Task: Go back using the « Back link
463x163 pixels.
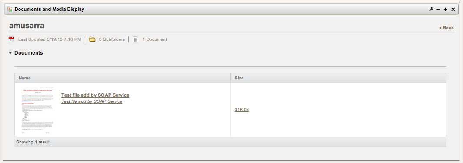Action: point(446,28)
